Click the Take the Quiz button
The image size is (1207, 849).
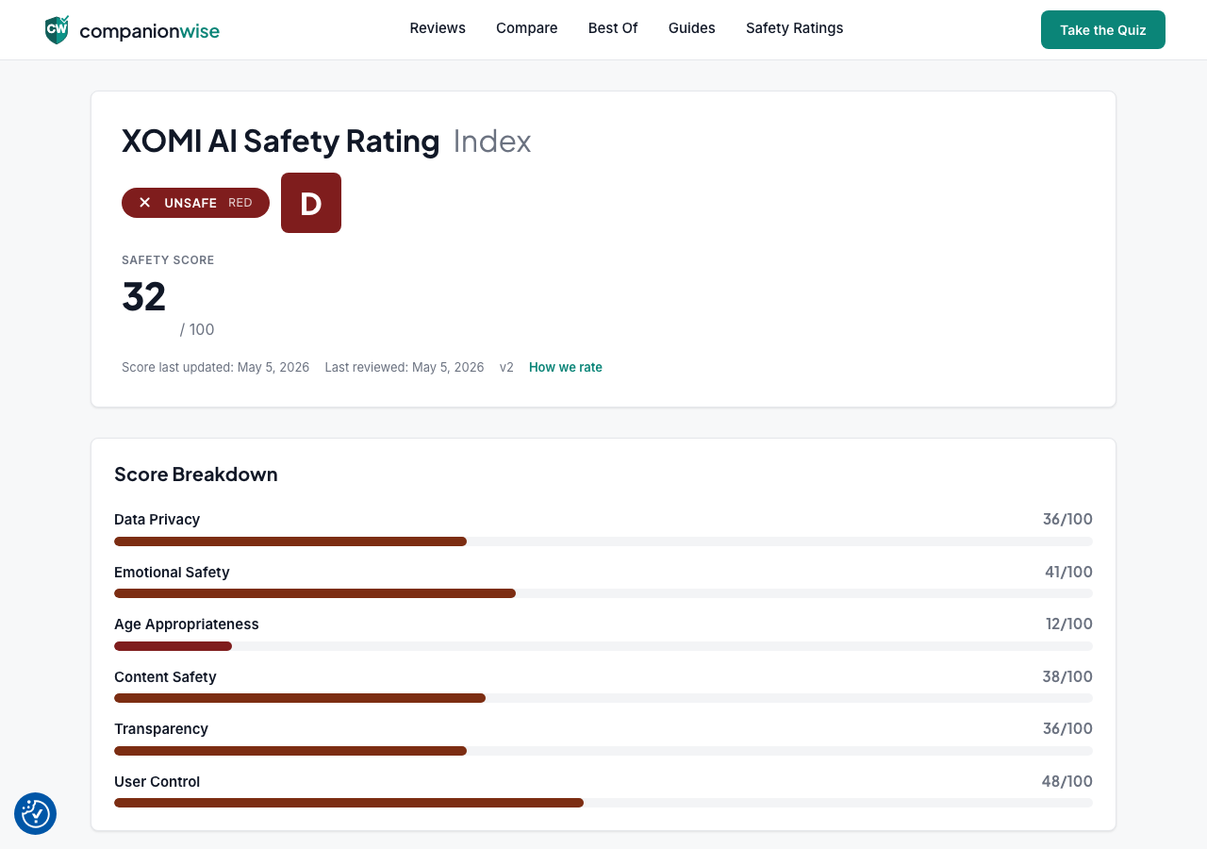point(1103,30)
